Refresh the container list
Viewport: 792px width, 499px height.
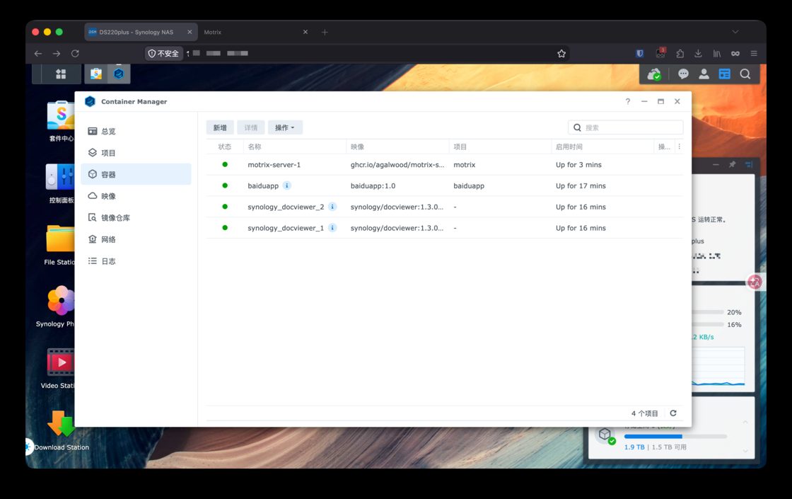(x=673, y=413)
